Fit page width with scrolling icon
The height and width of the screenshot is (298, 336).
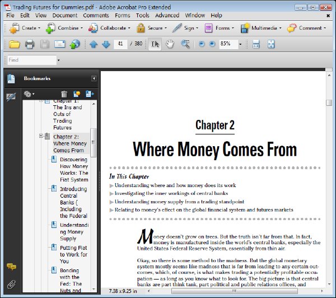(x=256, y=44)
